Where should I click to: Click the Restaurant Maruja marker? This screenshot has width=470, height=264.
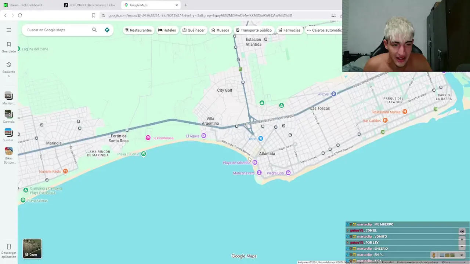pos(405,112)
